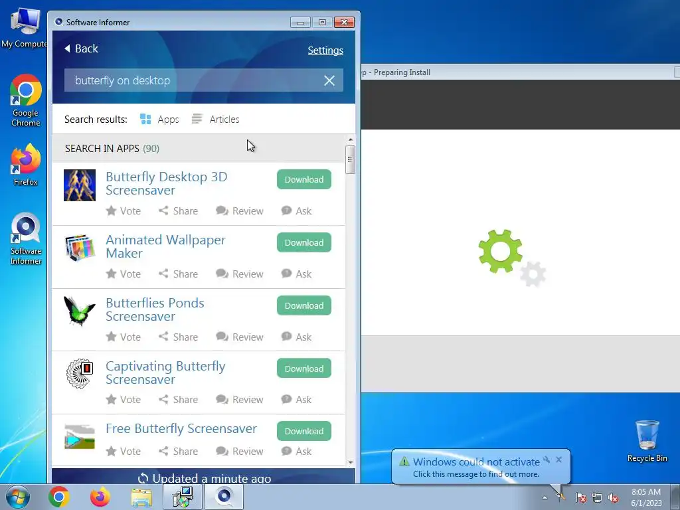Vote for Free Butterfly Screensaver
The height and width of the screenshot is (510, 680).
(124, 452)
